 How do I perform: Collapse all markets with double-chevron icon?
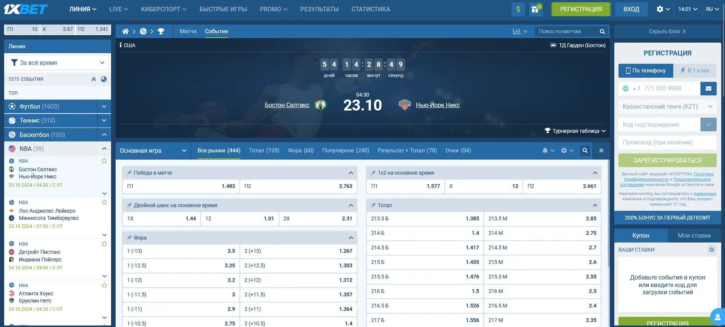pyautogui.click(x=601, y=150)
